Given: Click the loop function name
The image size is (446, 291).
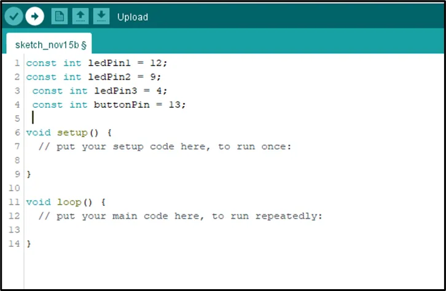Looking at the screenshot, I should [x=69, y=202].
